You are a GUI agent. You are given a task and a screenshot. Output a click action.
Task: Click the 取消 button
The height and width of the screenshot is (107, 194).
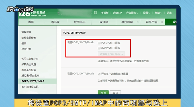115,93
